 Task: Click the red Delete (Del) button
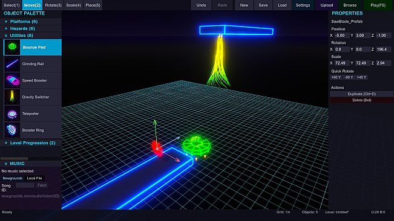click(x=361, y=100)
